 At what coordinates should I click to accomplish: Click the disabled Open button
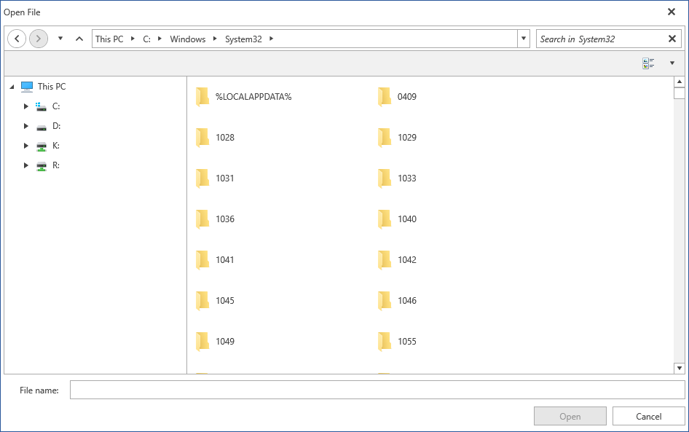570,416
